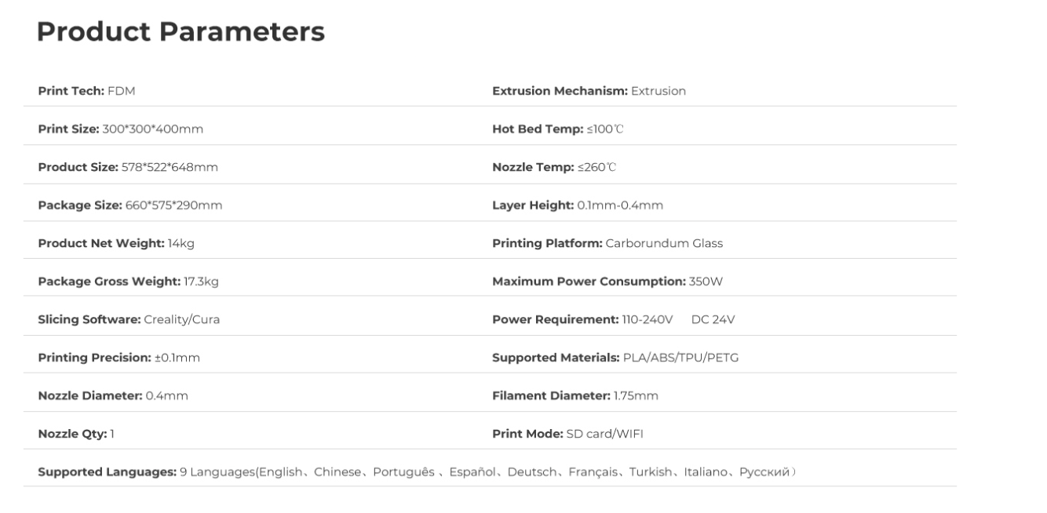This screenshot has width=1047, height=513.
Task: Click the Slicing Software Creality/Cura entry
Action: tap(129, 319)
